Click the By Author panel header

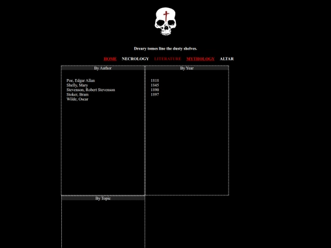[103, 68]
